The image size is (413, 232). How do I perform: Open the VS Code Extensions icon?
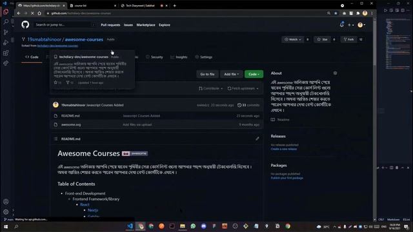(x=6, y=53)
